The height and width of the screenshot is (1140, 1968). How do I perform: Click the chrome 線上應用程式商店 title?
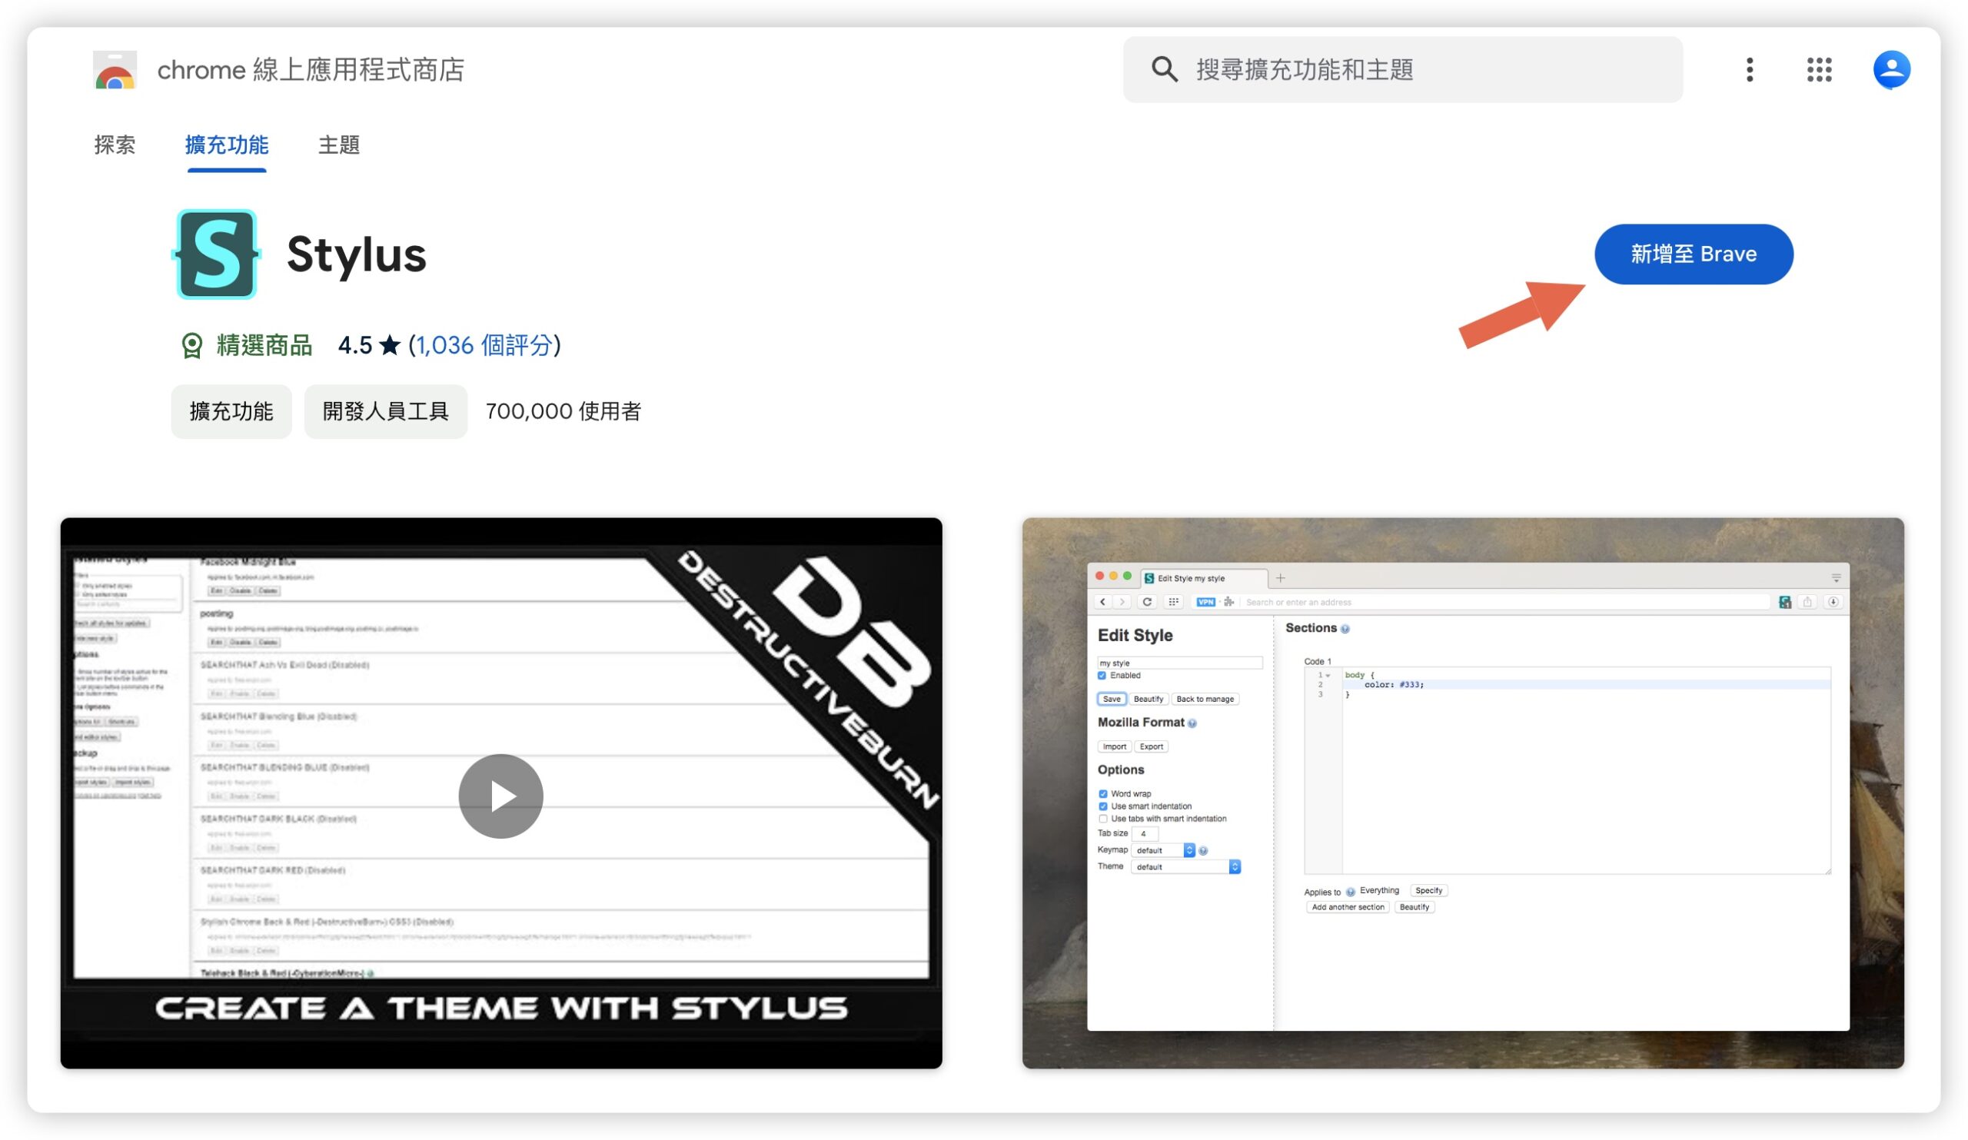coord(311,69)
